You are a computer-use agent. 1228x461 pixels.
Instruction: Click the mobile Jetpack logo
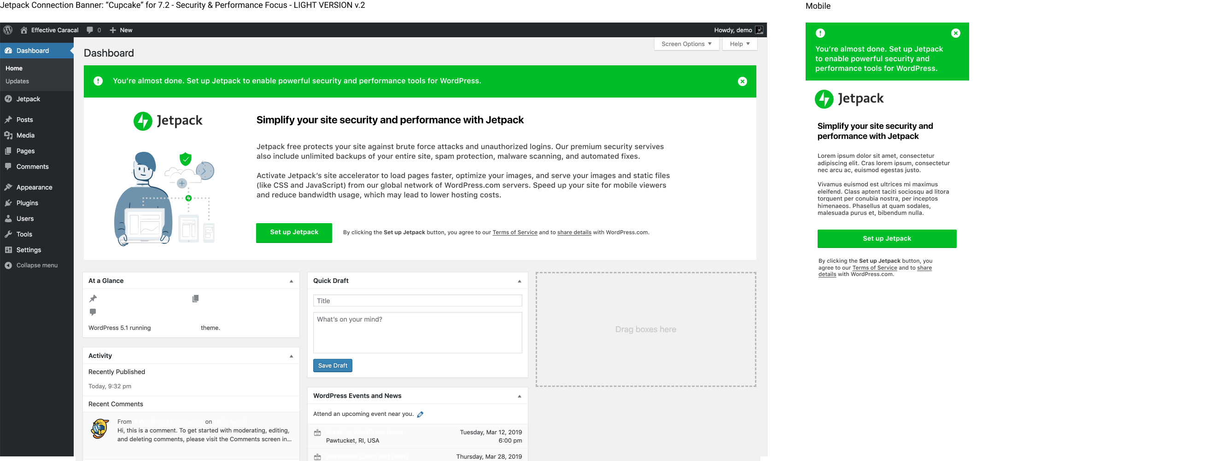point(849,99)
